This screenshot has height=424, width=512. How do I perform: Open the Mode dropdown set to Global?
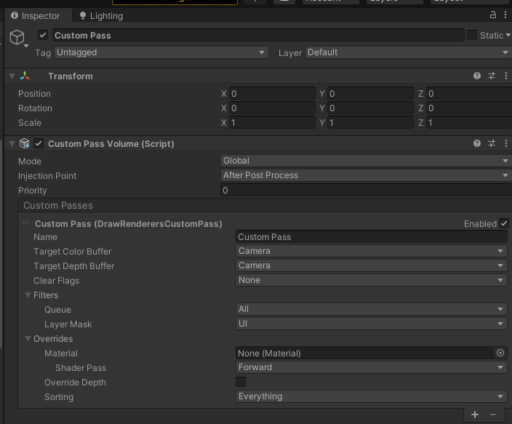click(366, 161)
